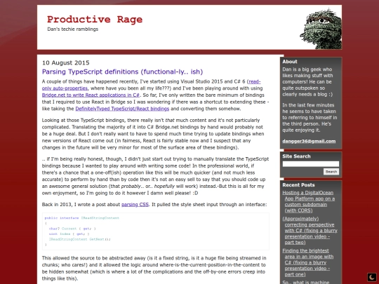Click the Site Search heading

[x=296, y=156]
